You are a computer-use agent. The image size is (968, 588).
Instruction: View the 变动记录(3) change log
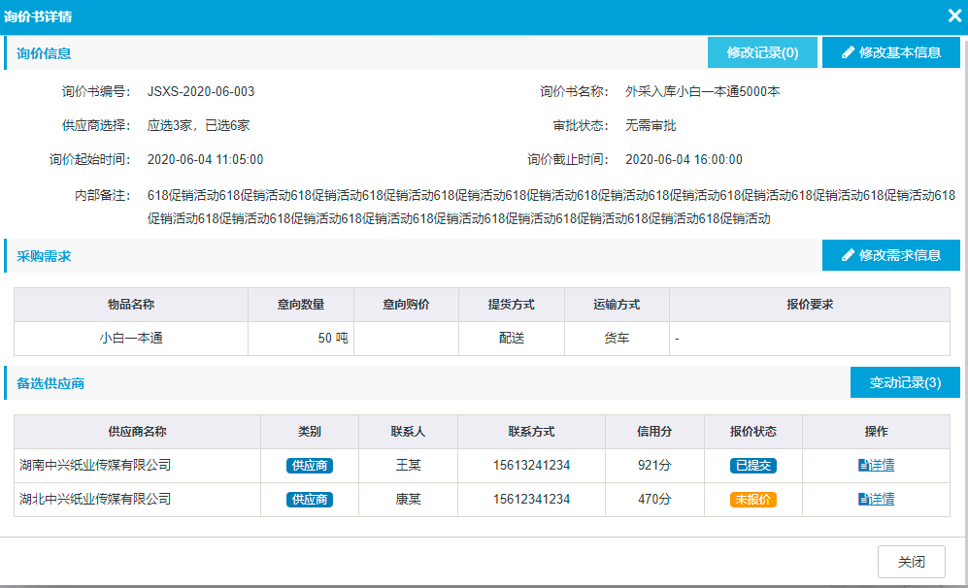point(904,382)
